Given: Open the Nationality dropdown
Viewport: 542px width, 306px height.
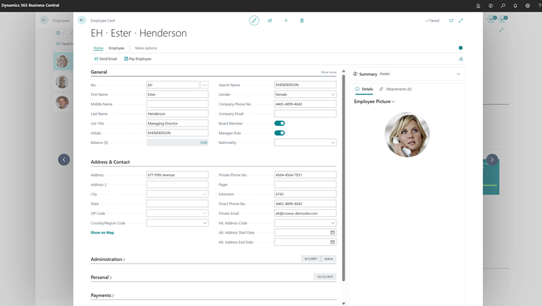Looking at the screenshot, I should [x=333, y=143].
